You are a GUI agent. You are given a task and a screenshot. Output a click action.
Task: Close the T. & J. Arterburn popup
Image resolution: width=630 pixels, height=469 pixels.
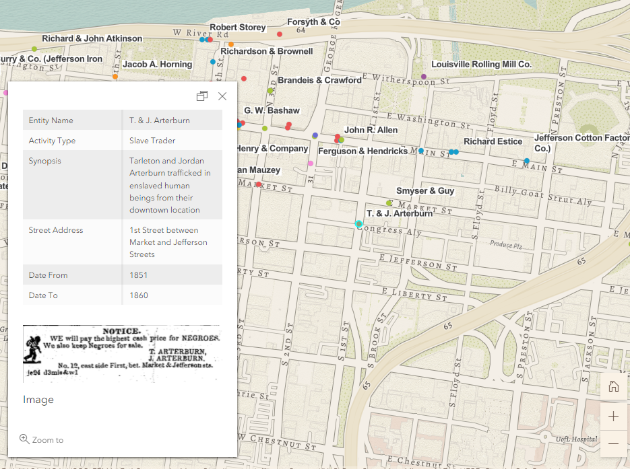[222, 96]
